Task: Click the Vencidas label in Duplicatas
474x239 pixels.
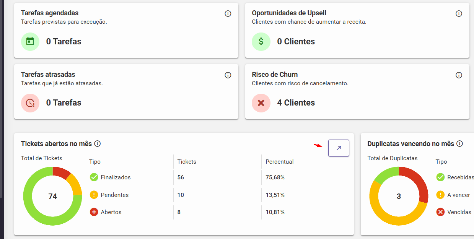Action: coord(459,212)
